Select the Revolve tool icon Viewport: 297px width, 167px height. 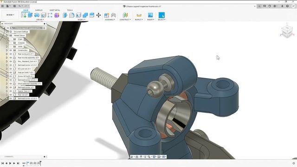(37, 15)
